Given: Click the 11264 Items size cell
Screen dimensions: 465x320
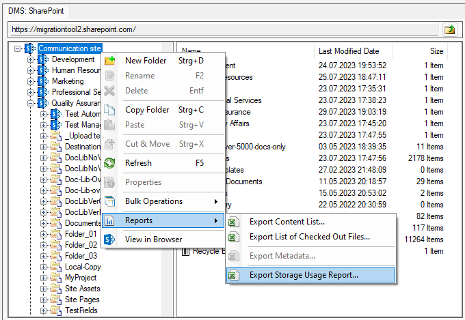Looking at the screenshot, I should click(x=424, y=239).
